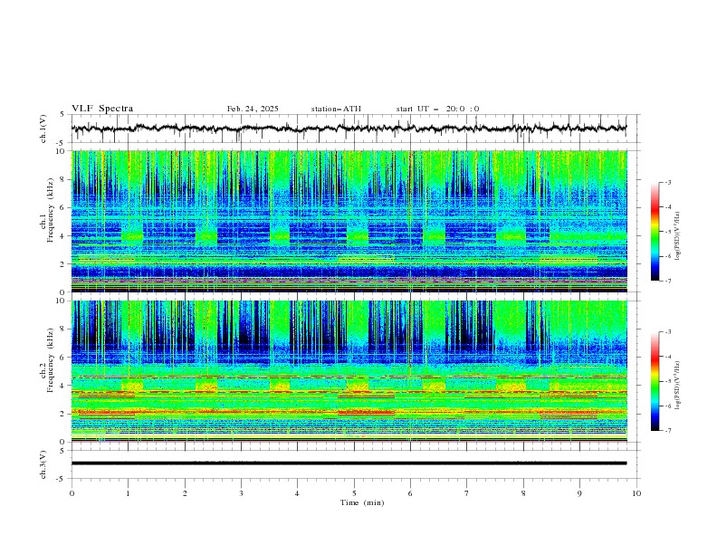The image size is (717, 554).
Task: Click the "5" tick of ch.3(V) axis
Action: coord(62,451)
